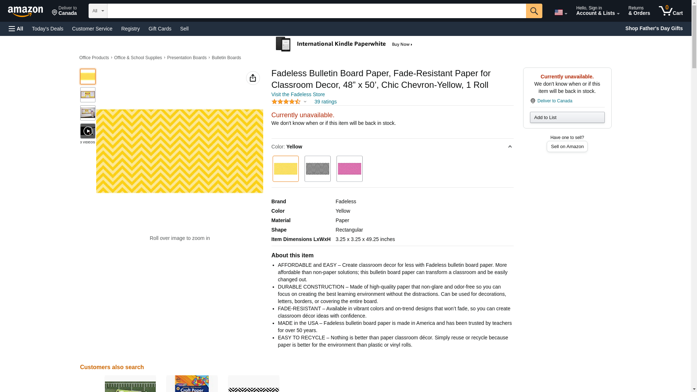Expand the star rating popover arrow
Image resolution: width=697 pixels, height=392 pixels.
[x=305, y=102]
